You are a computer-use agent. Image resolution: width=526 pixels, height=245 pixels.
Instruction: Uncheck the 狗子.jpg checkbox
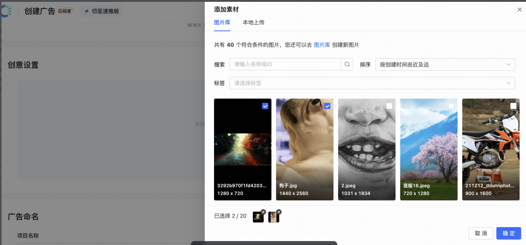(x=327, y=106)
